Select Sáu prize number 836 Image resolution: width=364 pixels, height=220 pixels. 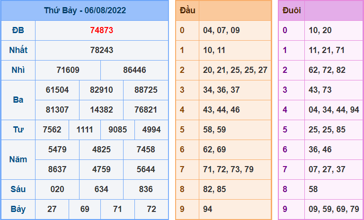point(146,189)
